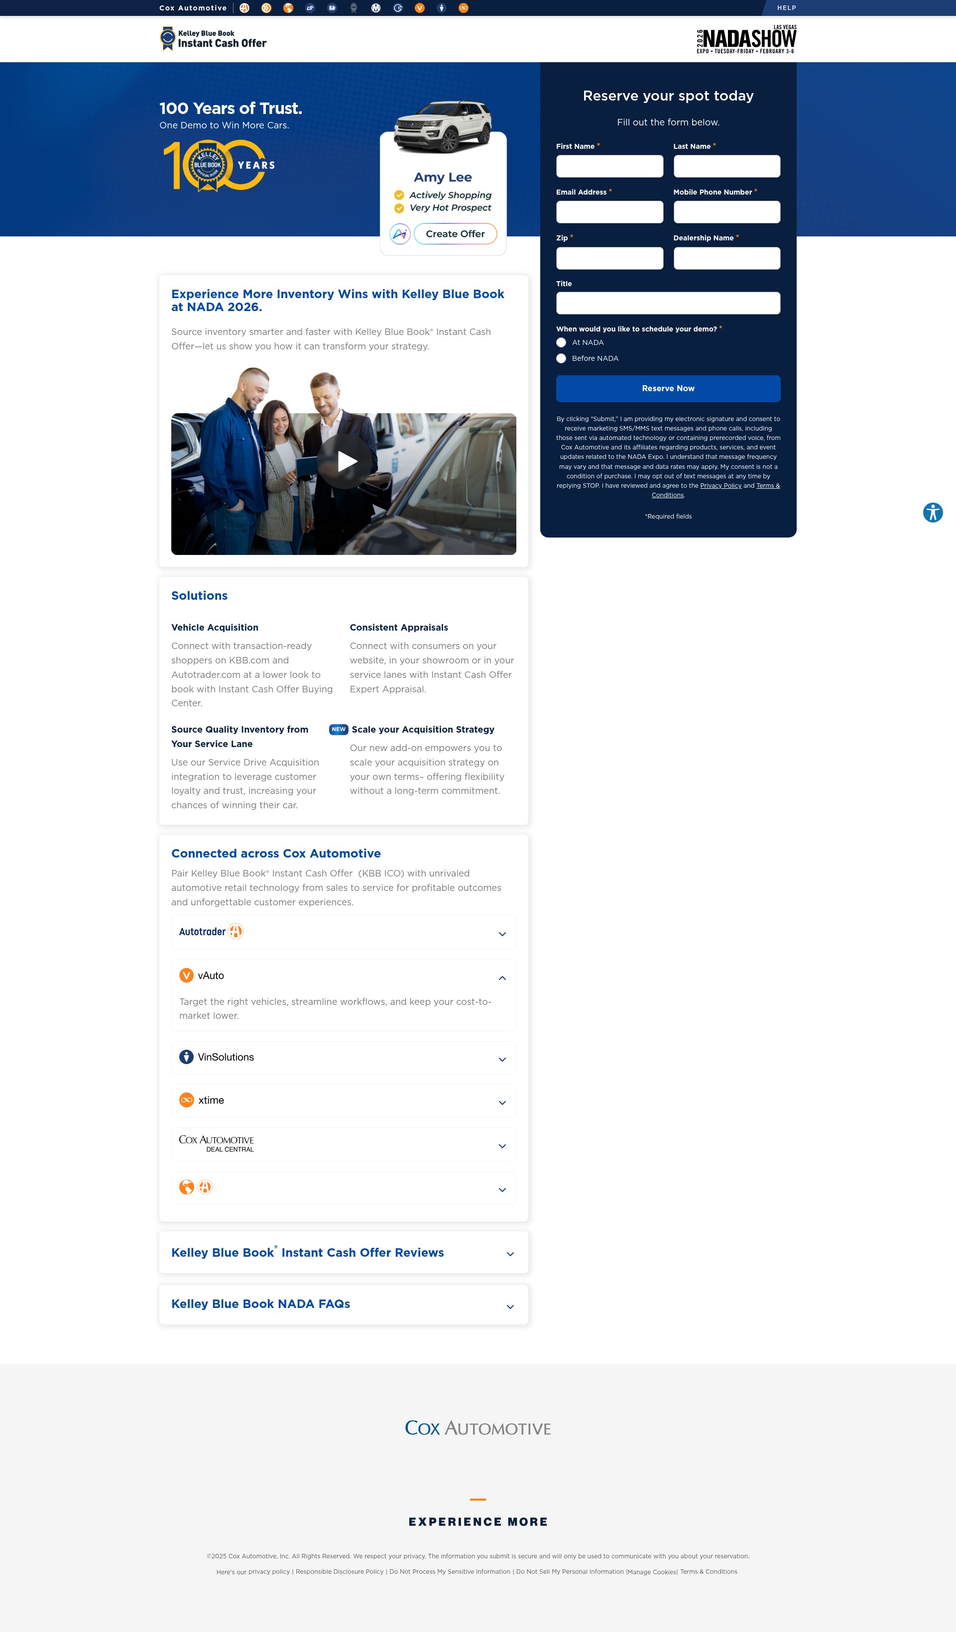Focus the First Name field
The width and height of the screenshot is (956, 1632).
[609, 166]
